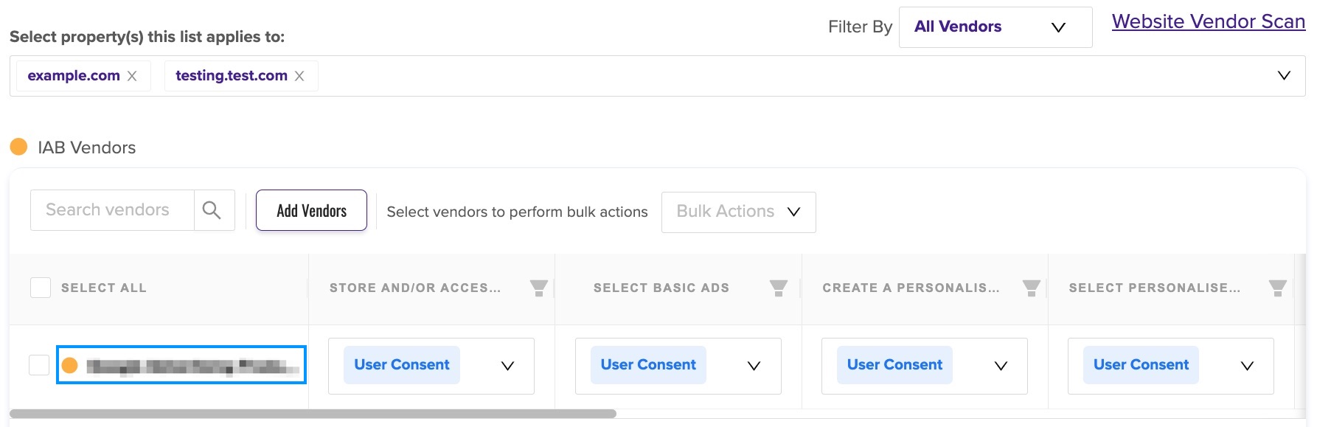Remove example.com property tag
Screen dimensions: 1317x427
tap(132, 76)
